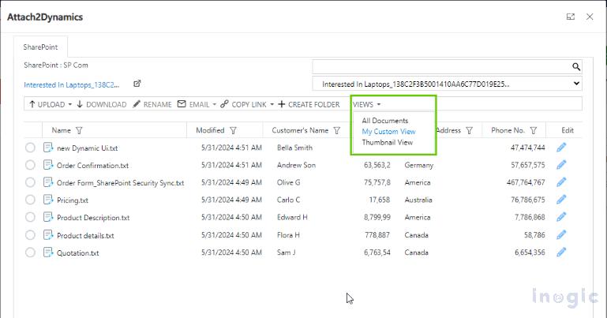This screenshot has height=318, width=607.
Task: Open the Interested In Laptops folder link
Action: pos(71,84)
